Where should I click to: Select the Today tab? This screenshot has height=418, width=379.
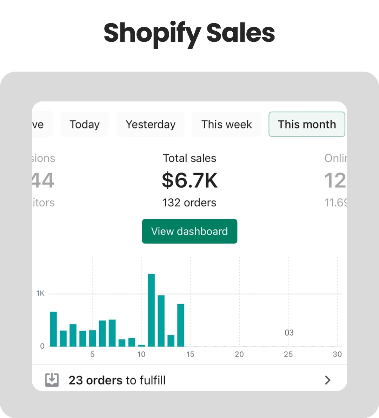coord(85,124)
